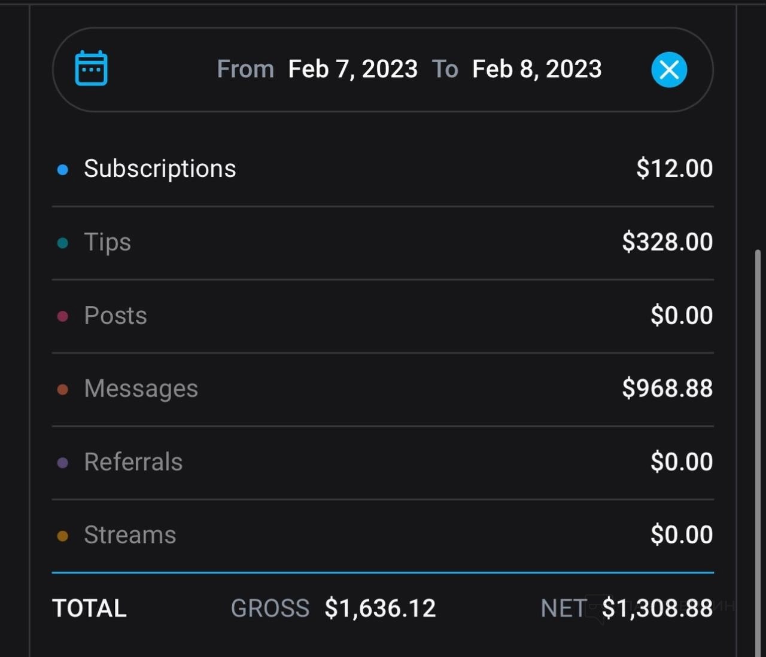Select the Streams earnings category

pyautogui.click(x=130, y=535)
